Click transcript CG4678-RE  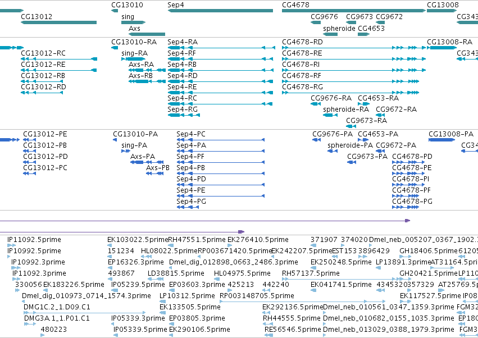pos(302,53)
